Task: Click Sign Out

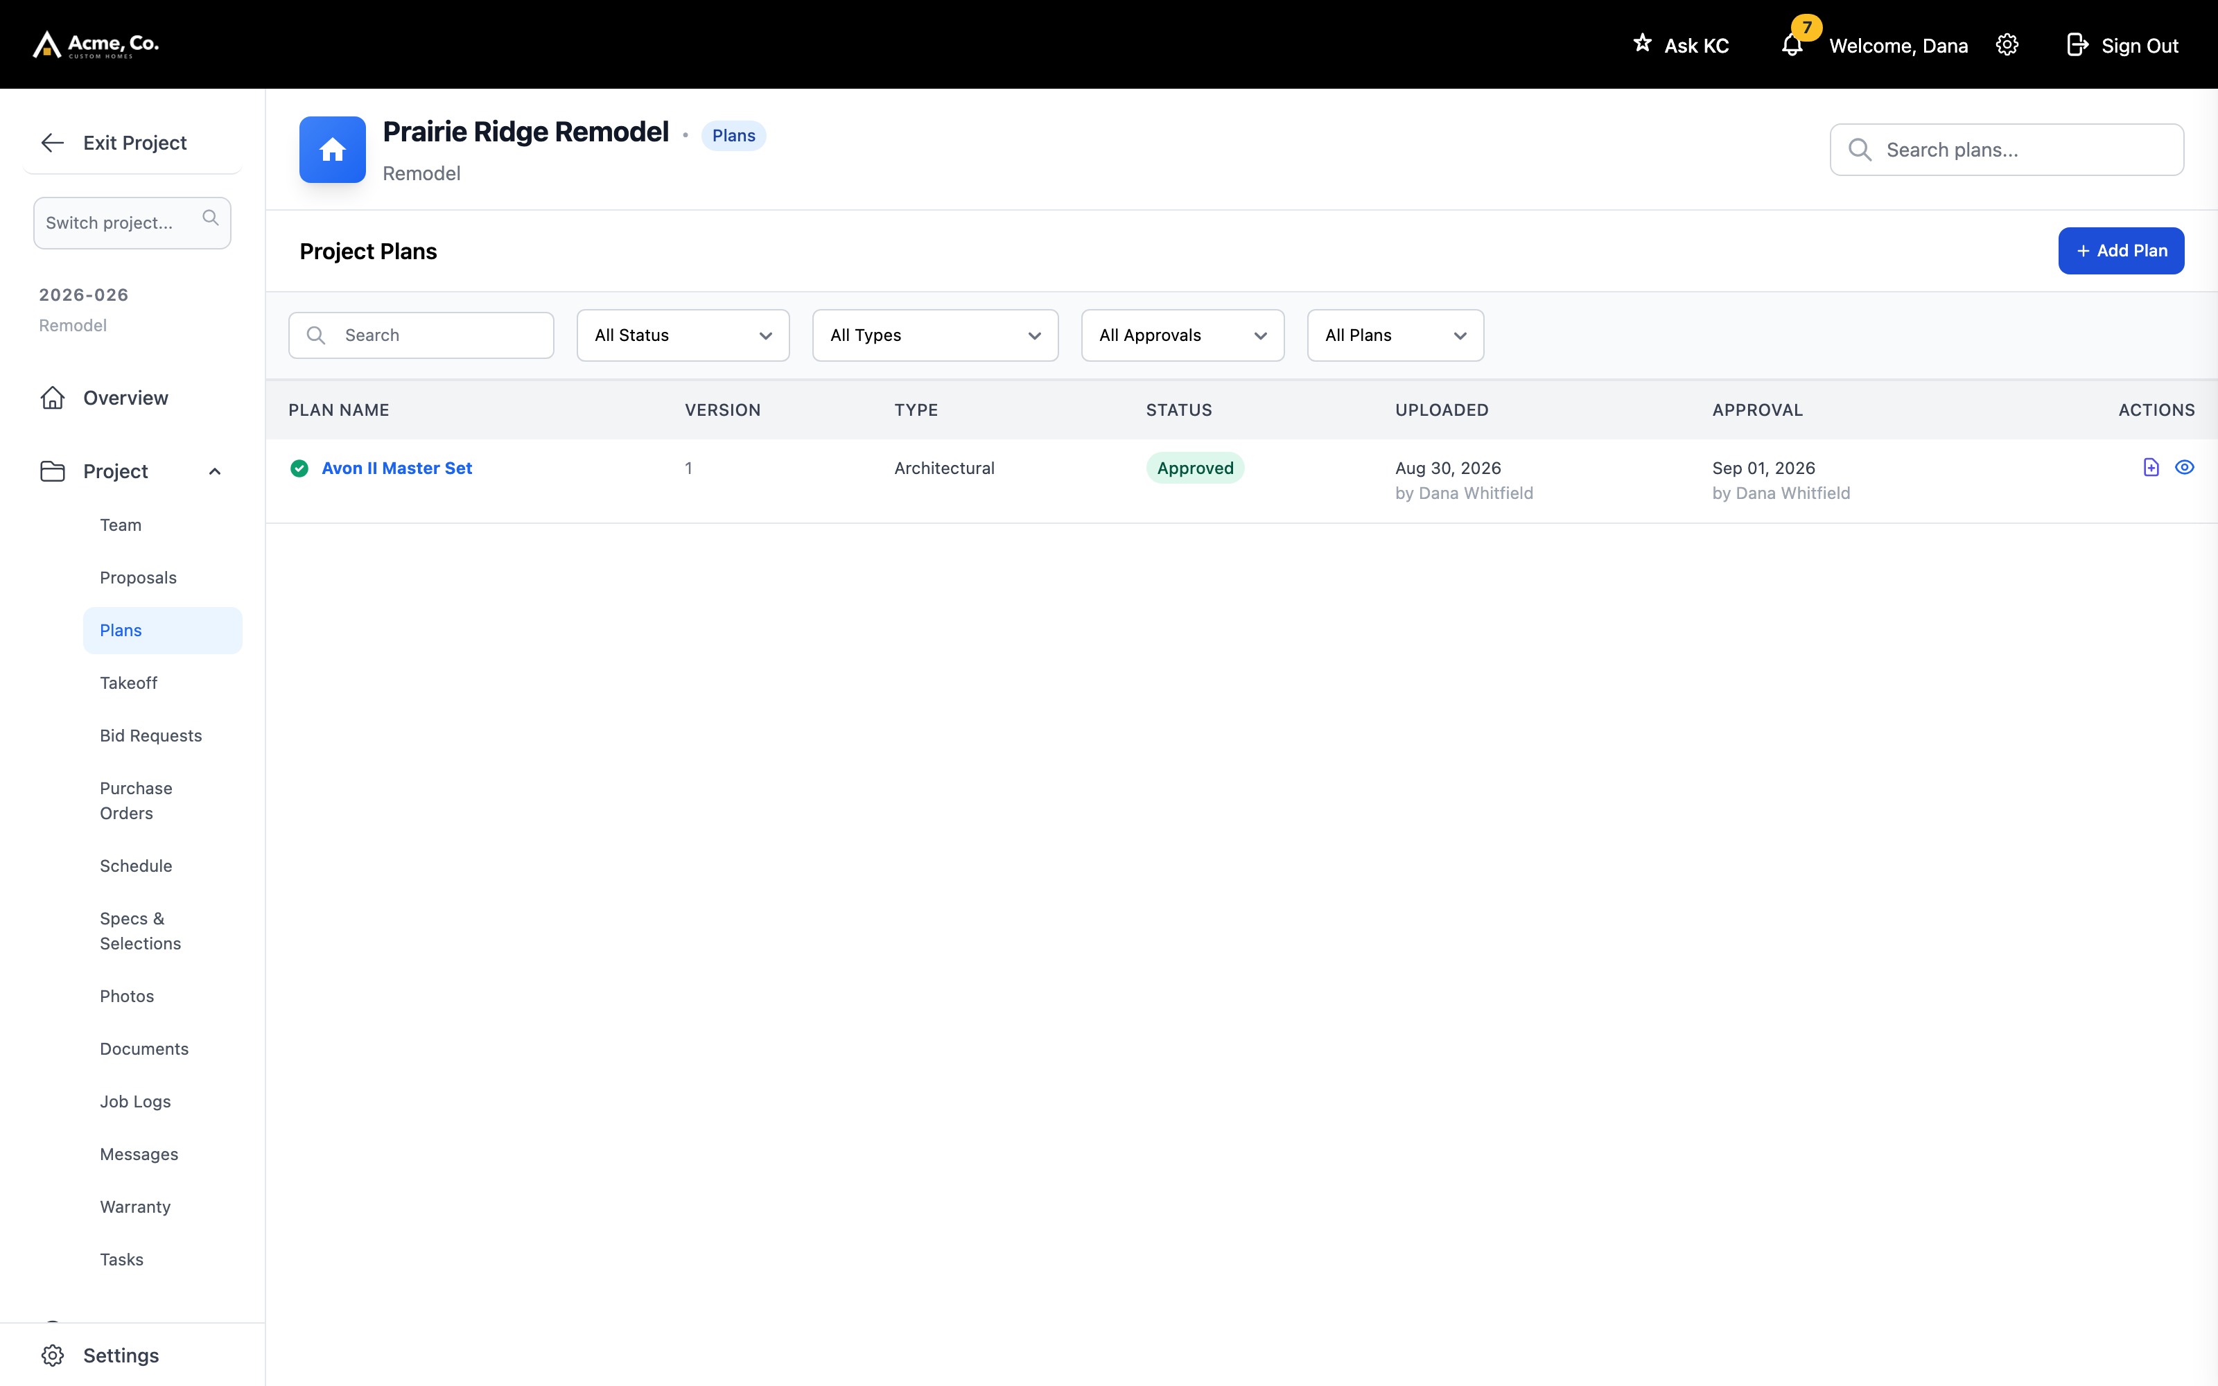Action: click(2122, 45)
